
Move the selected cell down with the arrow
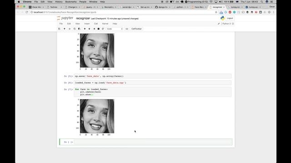89,29
